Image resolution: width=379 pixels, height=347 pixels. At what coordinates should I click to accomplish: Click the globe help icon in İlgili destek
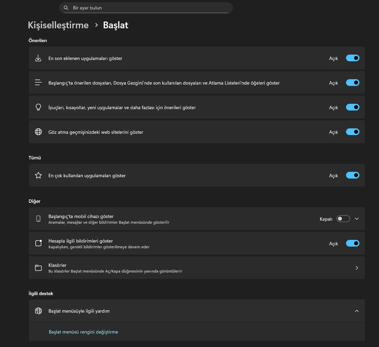click(38, 311)
